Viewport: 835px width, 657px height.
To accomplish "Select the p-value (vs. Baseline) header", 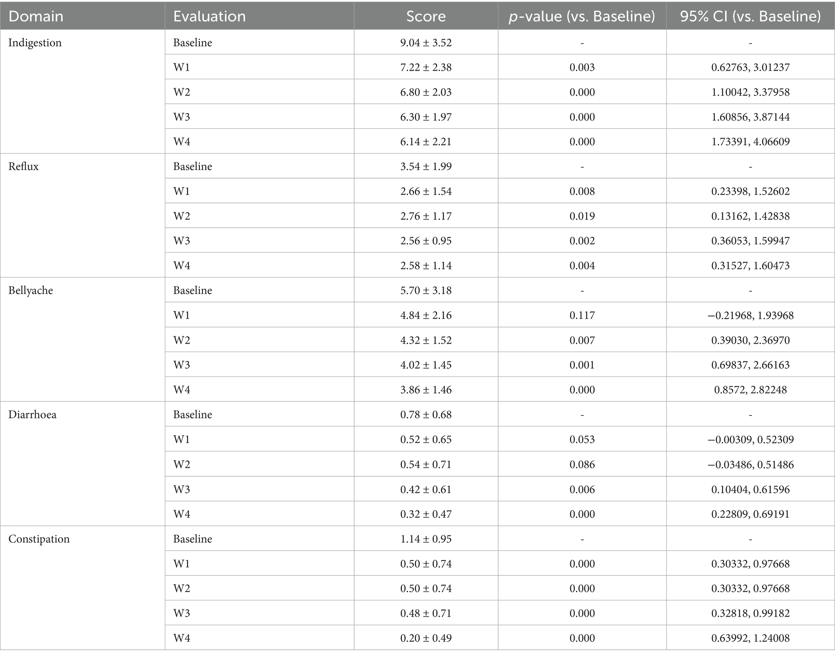I will coord(582,17).
